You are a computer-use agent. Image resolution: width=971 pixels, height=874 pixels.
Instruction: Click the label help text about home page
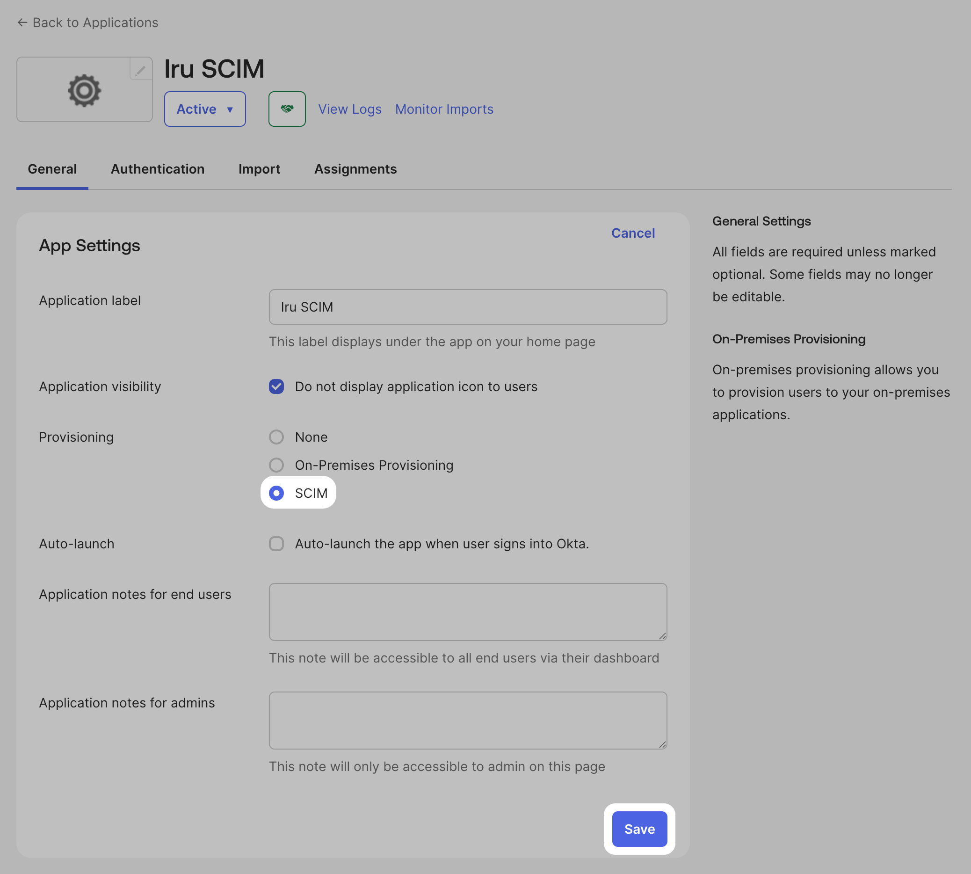click(432, 342)
